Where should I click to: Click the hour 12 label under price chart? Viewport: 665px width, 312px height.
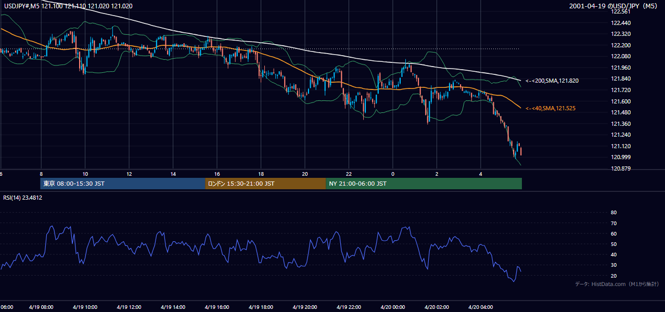(x=129, y=174)
